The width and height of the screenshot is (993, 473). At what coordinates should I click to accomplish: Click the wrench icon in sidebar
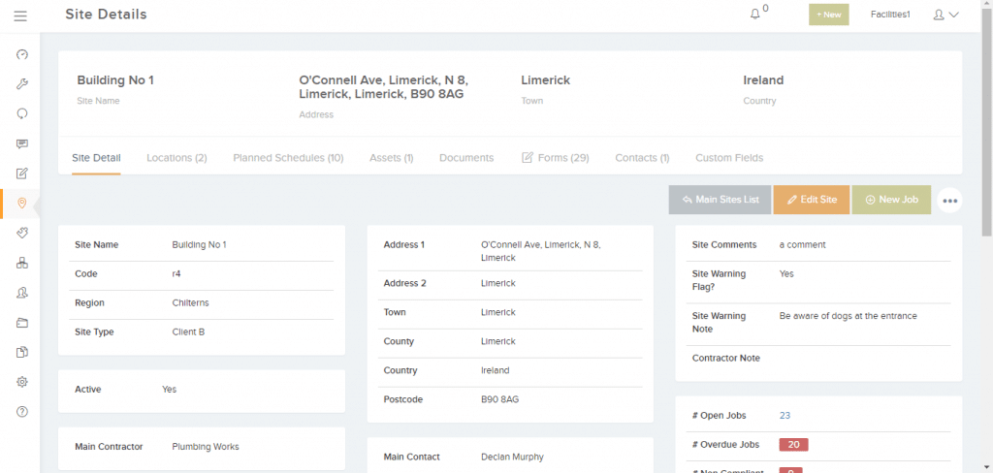[21, 84]
